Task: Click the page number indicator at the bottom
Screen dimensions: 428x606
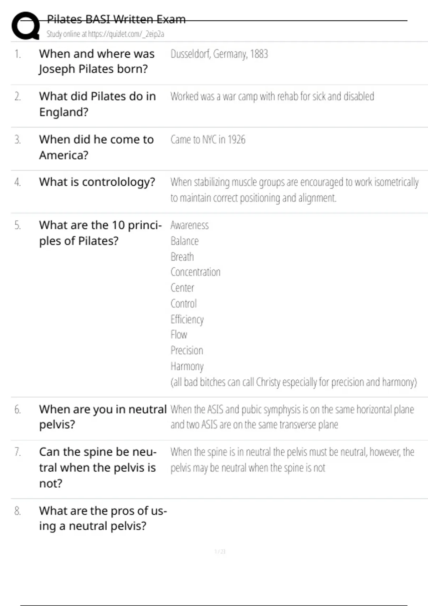Action: click(220, 552)
